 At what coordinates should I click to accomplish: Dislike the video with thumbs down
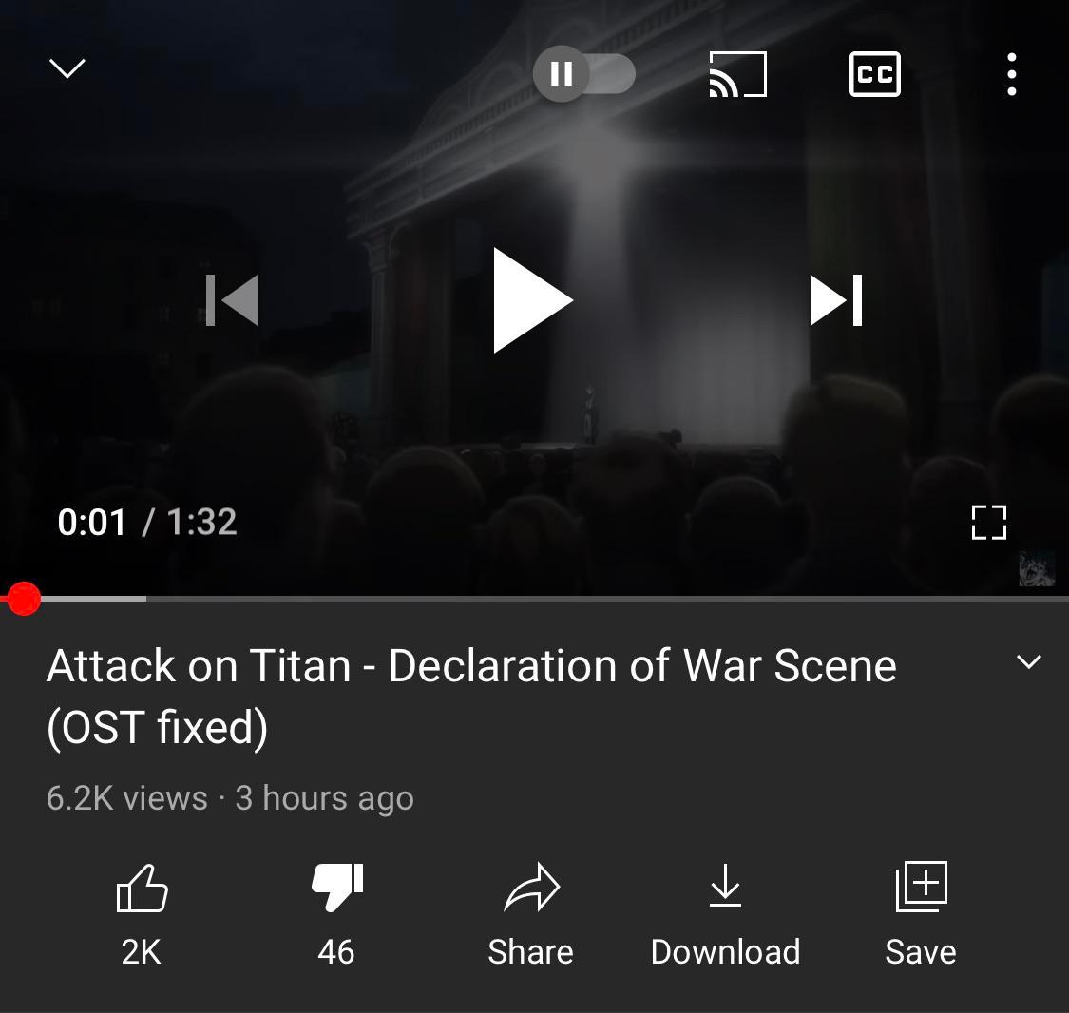tap(336, 914)
